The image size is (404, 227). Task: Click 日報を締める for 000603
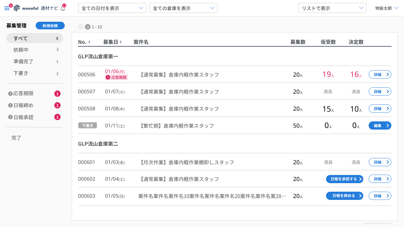point(344,196)
